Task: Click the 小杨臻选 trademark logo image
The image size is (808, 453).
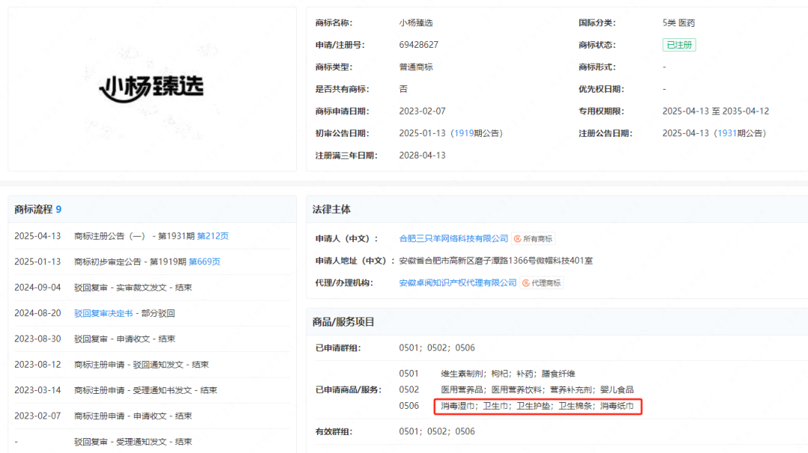Action: point(151,88)
